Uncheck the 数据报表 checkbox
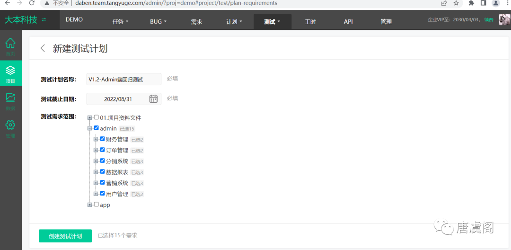Viewport: 511px width, 250px height. tap(102, 172)
